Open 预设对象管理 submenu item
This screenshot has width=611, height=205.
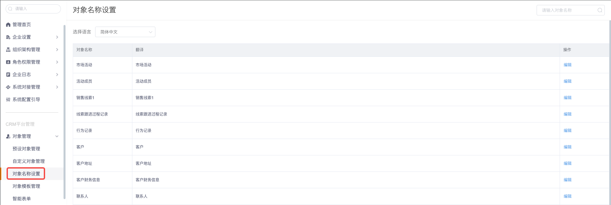pos(26,149)
